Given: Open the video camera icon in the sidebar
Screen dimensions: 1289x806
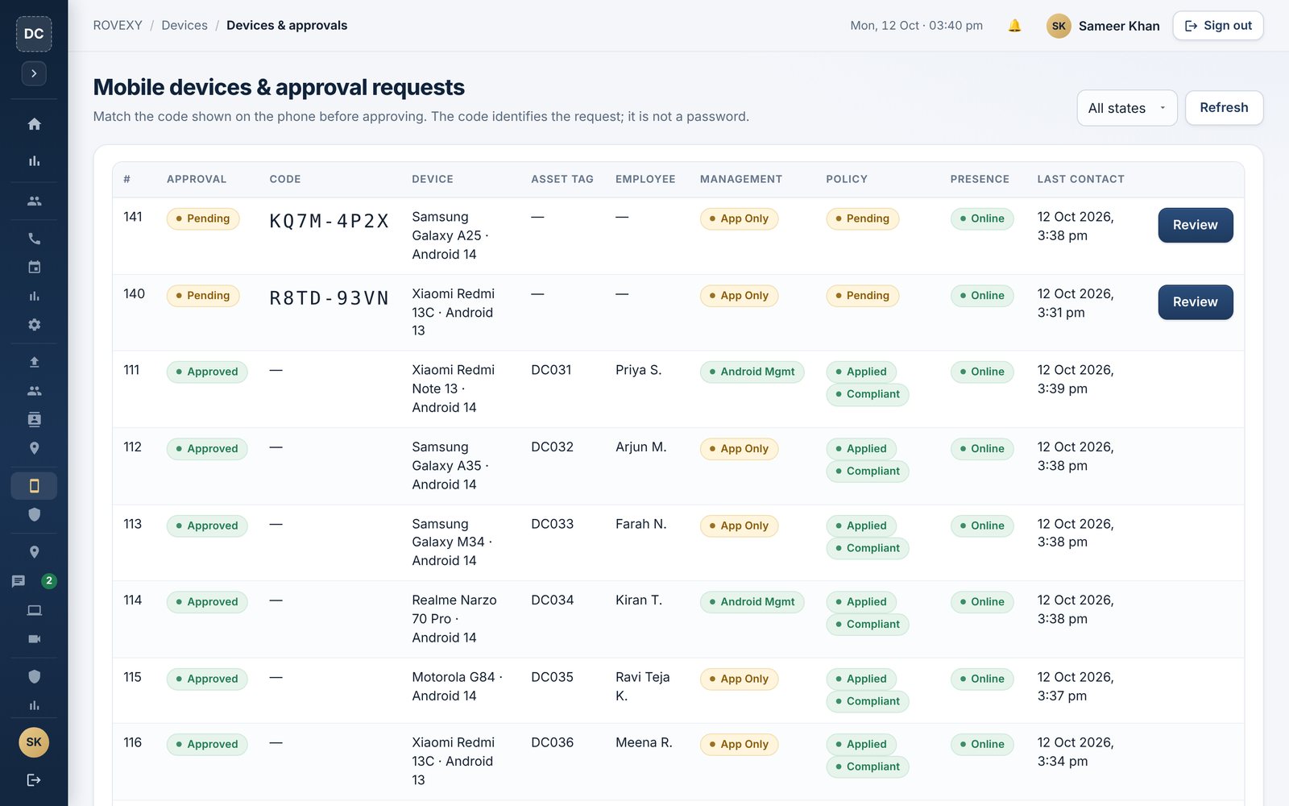Looking at the screenshot, I should [x=34, y=639].
